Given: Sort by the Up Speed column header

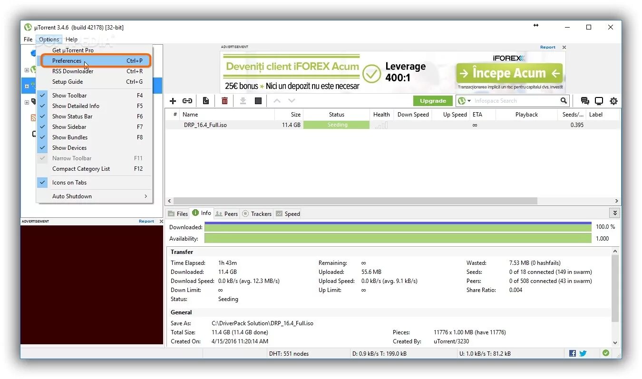Looking at the screenshot, I should point(451,115).
